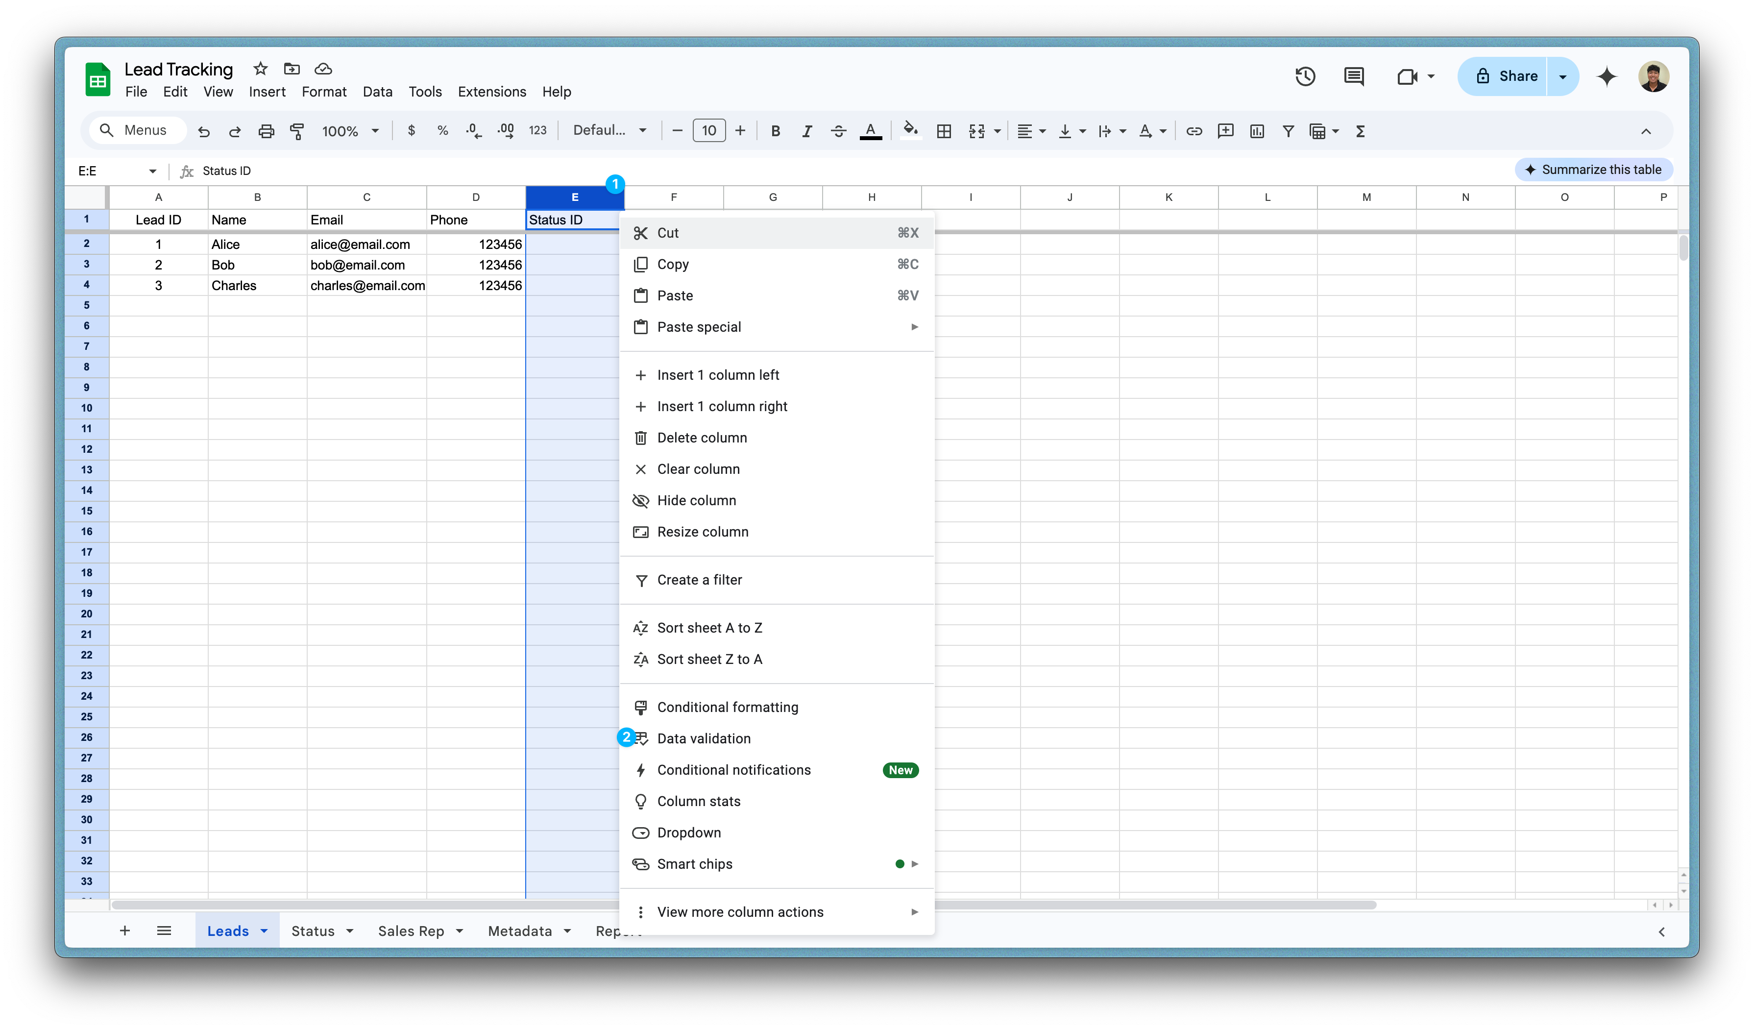Viewport: 1754px width, 1030px height.
Task: Open the fill color picker
Action: pos(910,130)
